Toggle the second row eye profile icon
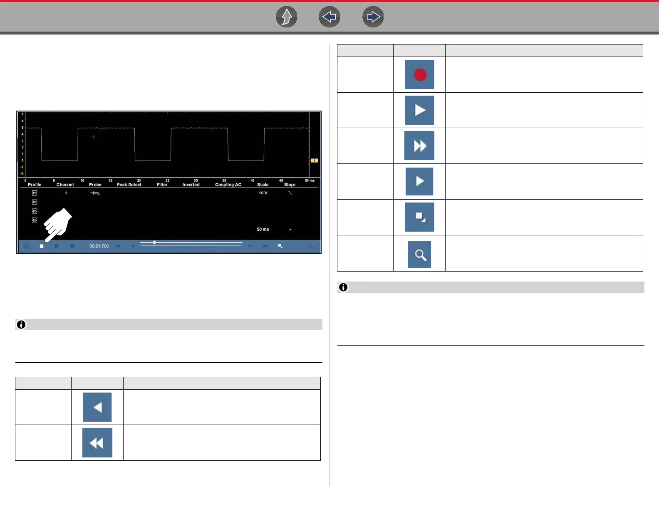The width and height of the screenshot is (659, 509). coord(35,202)
